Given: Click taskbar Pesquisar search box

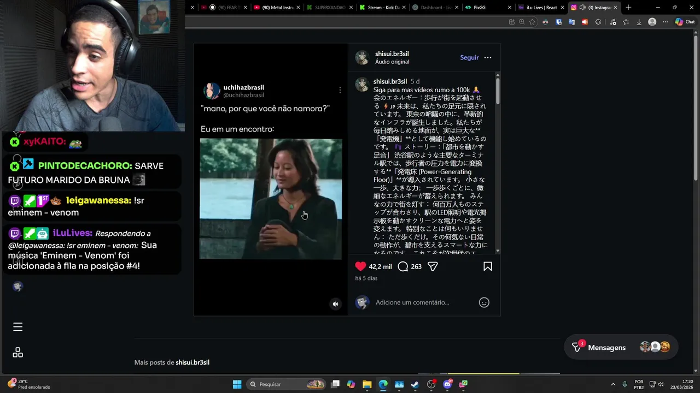Looking at the screenshot, I should (286, 384).
